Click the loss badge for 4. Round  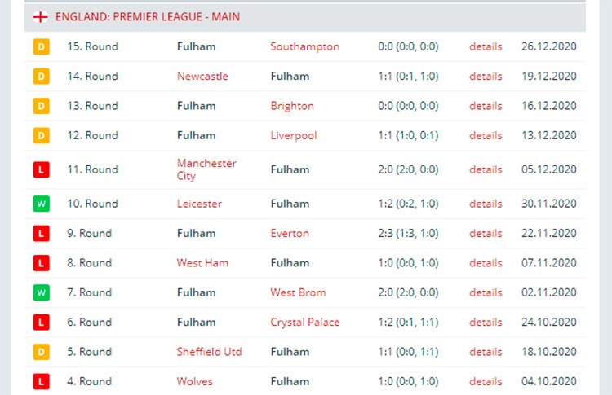[42, 381]
